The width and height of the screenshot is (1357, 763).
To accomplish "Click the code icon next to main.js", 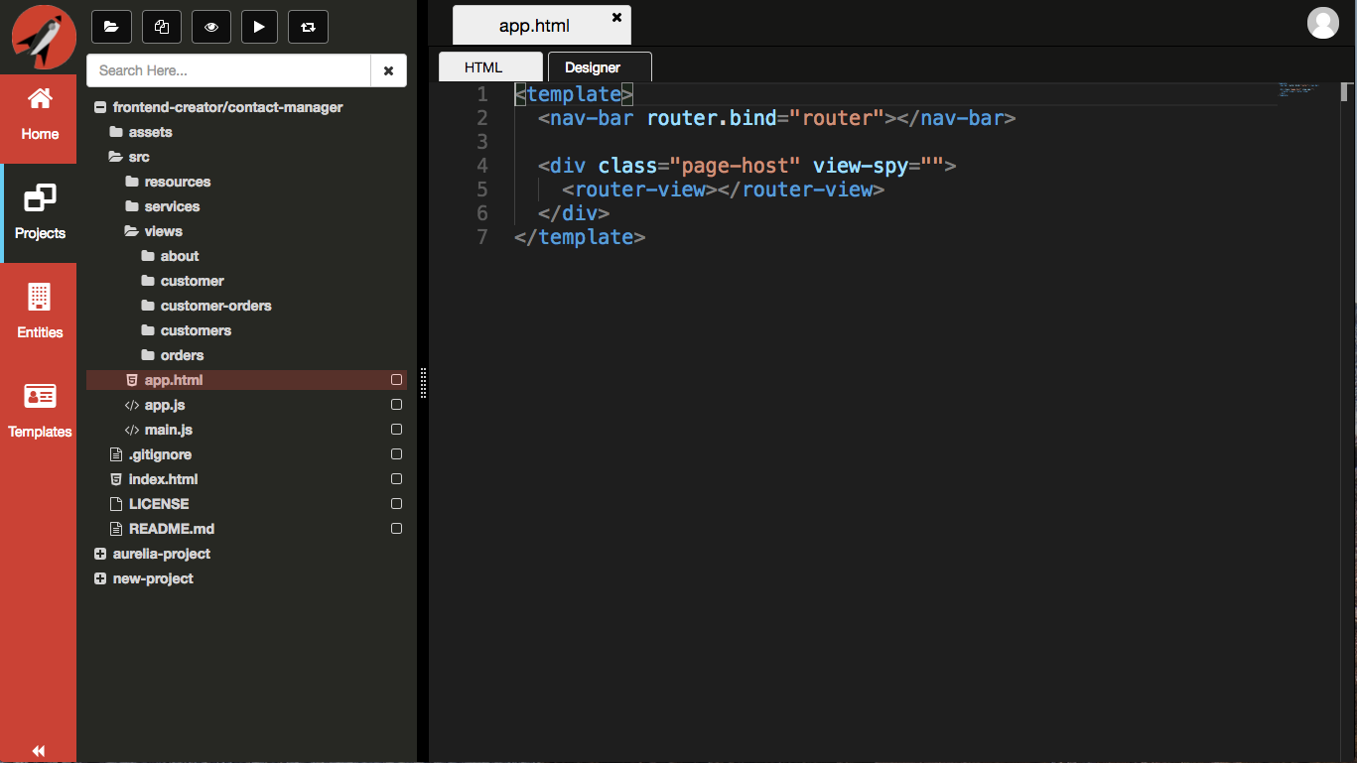I will 132,430.
